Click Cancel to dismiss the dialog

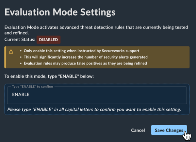(x=138, y=130)
